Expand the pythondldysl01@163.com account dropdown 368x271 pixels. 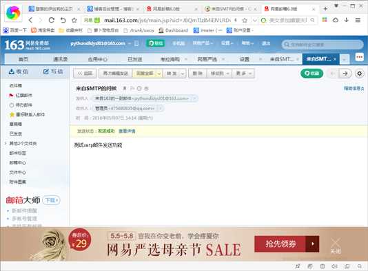[x=130, y=43]
